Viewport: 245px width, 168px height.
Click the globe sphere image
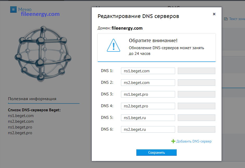coord(43,54)
